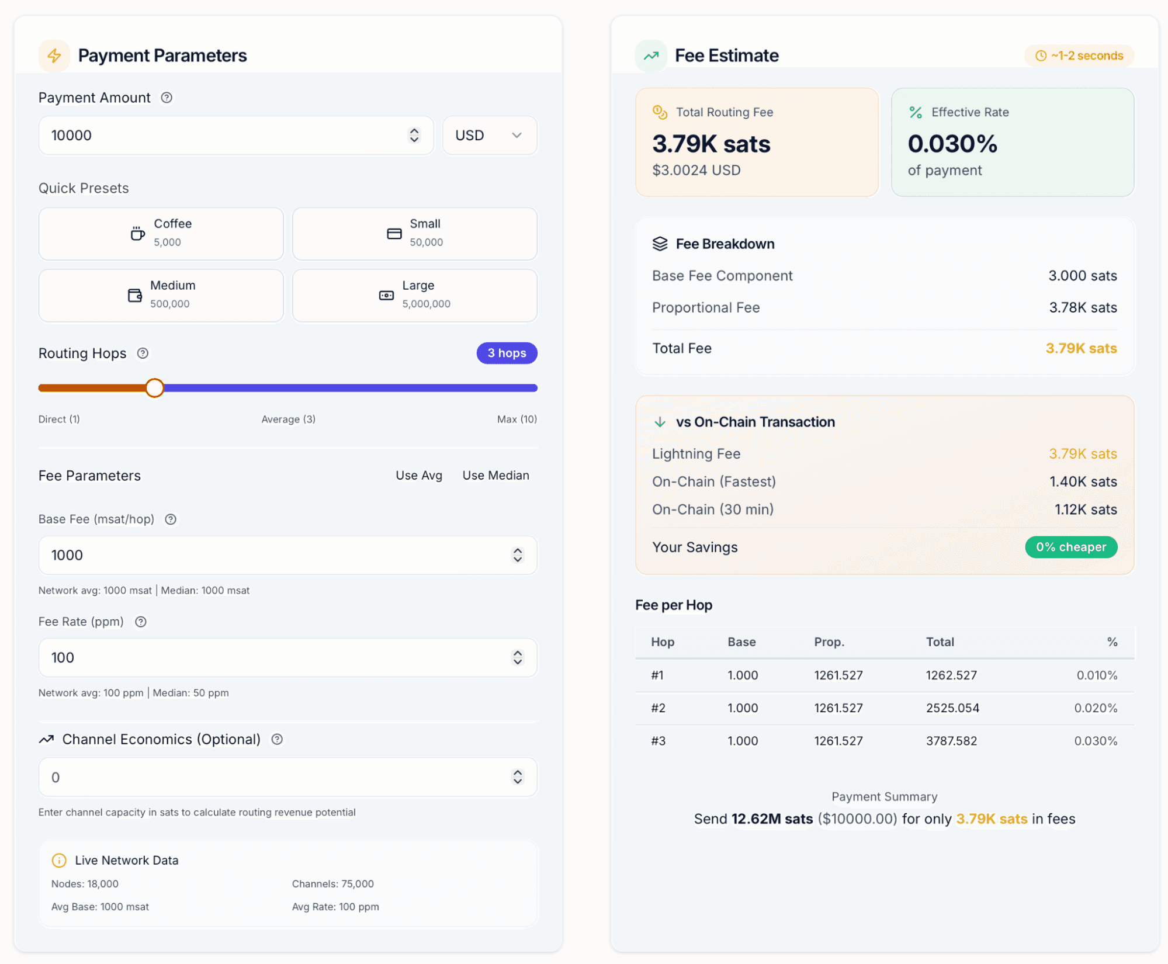Click the Live Network Data info icon

click(x=59, y=861)
